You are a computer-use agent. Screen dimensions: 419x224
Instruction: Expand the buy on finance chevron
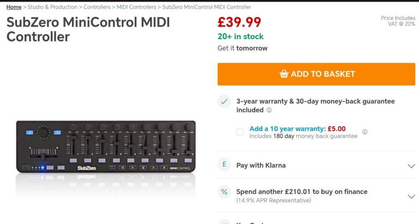pos(411,196)
